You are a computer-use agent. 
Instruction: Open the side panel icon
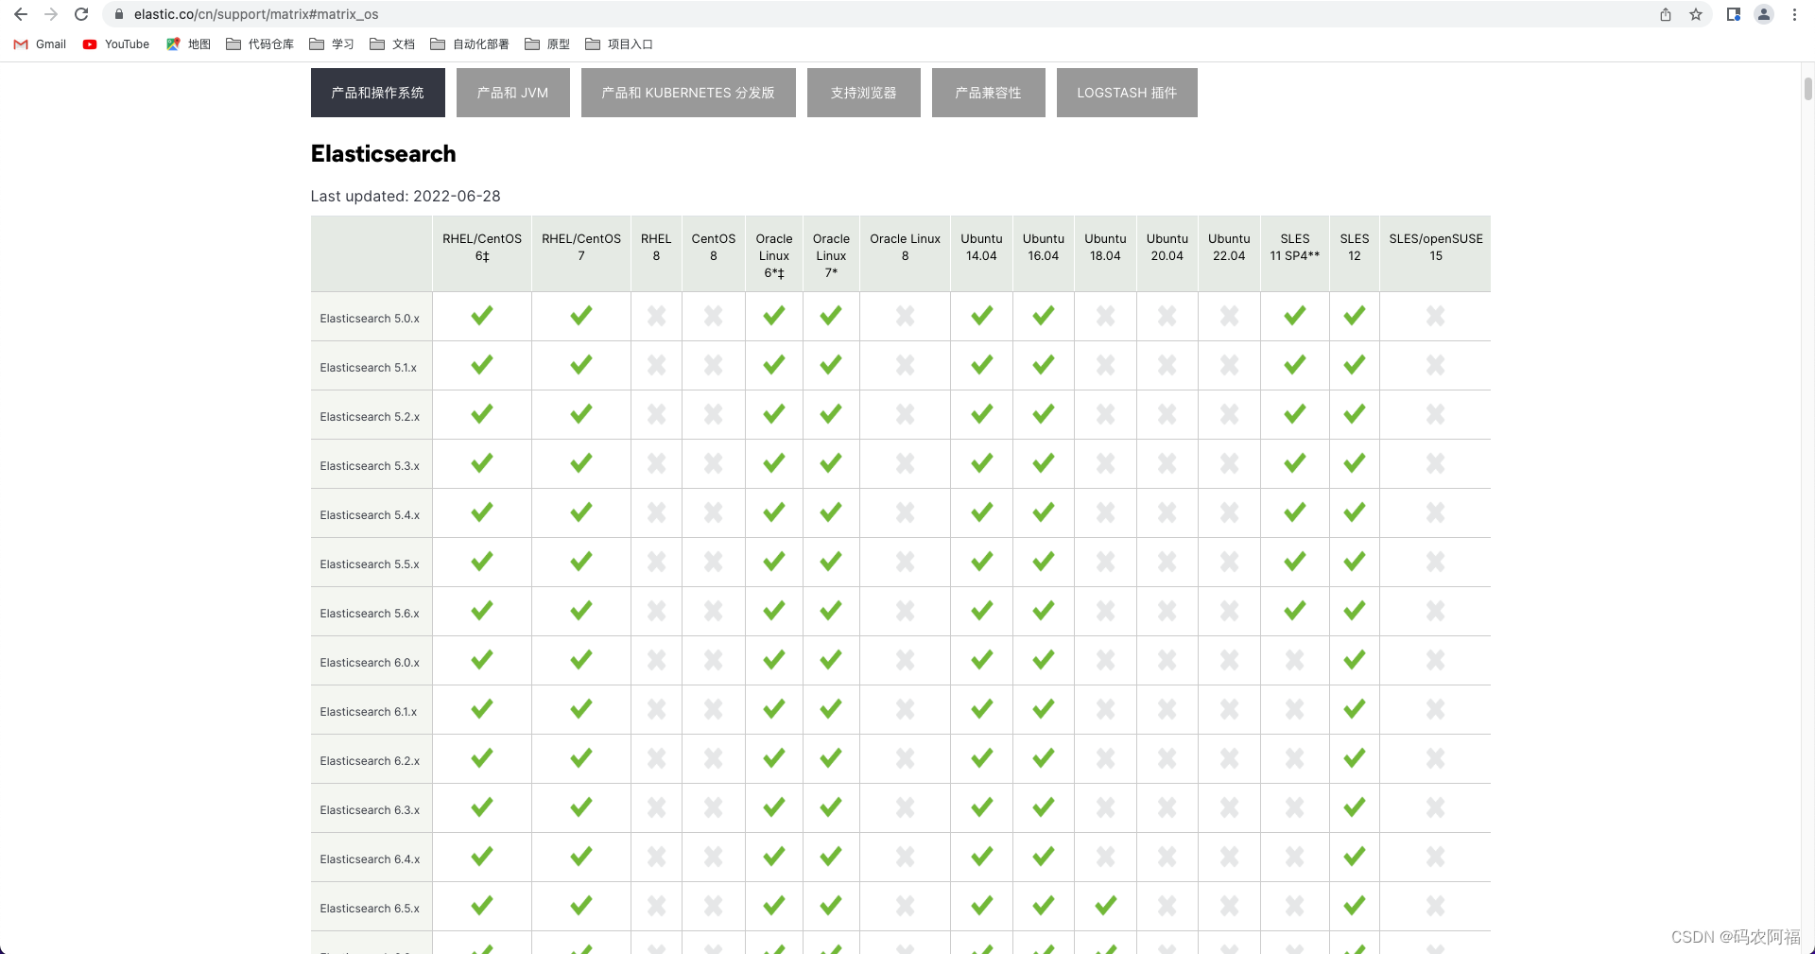click(x=1734, y=14)
